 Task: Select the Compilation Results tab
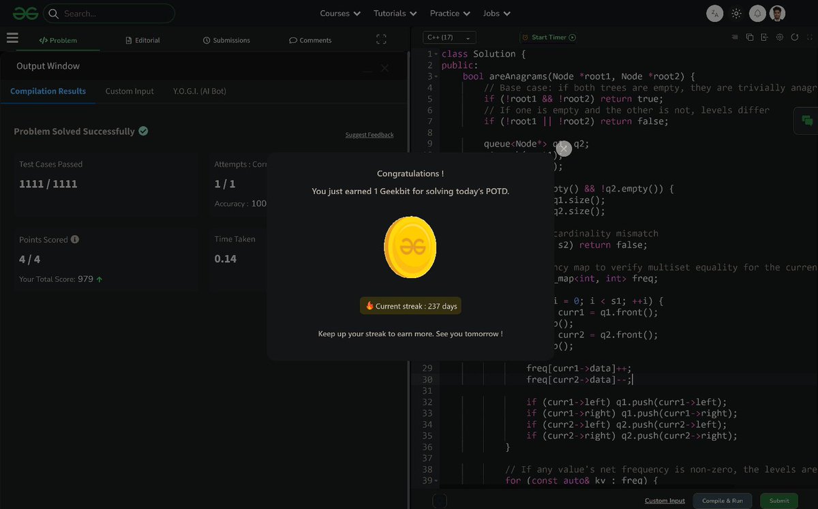[x=48, y=91]
